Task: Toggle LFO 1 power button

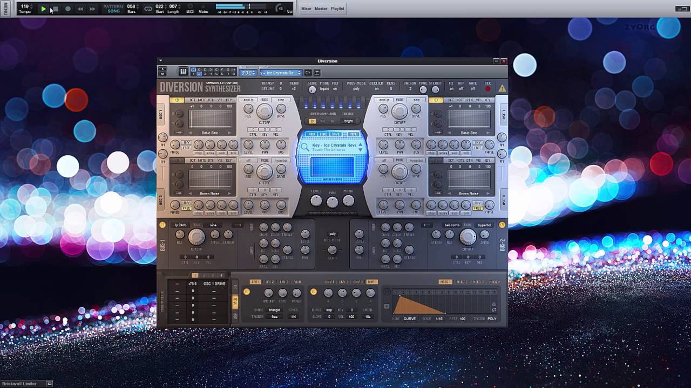Action: [247, 292]
